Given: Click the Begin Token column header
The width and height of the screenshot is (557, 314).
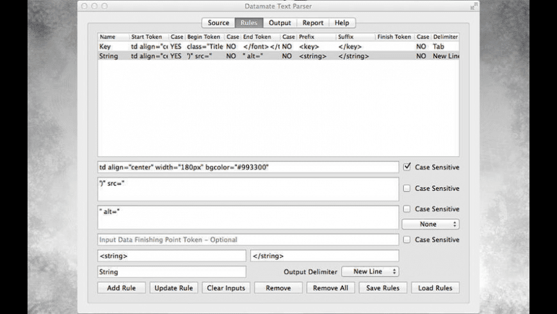Looking at the screenshot, I should (205, 37).
